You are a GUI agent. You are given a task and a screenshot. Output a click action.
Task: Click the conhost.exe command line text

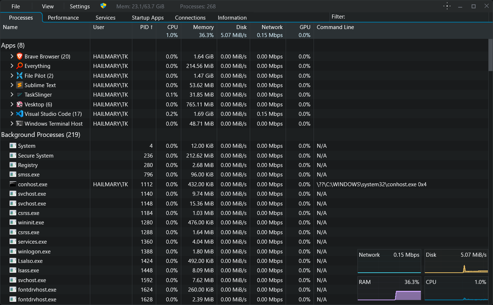coord(372,184)
